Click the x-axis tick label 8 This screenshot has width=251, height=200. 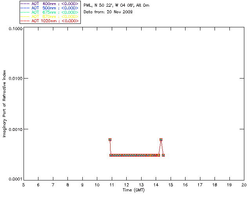(x=68, y=185)
